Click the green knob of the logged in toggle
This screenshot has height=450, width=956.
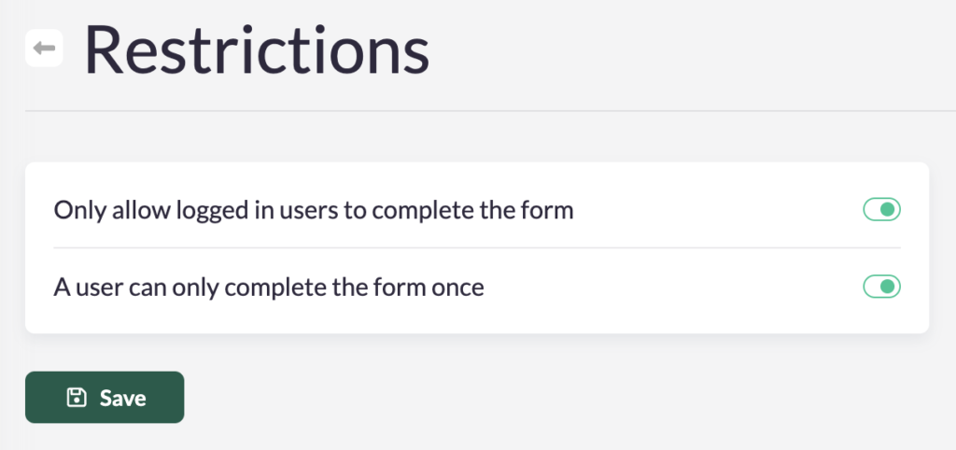point(889,210)
